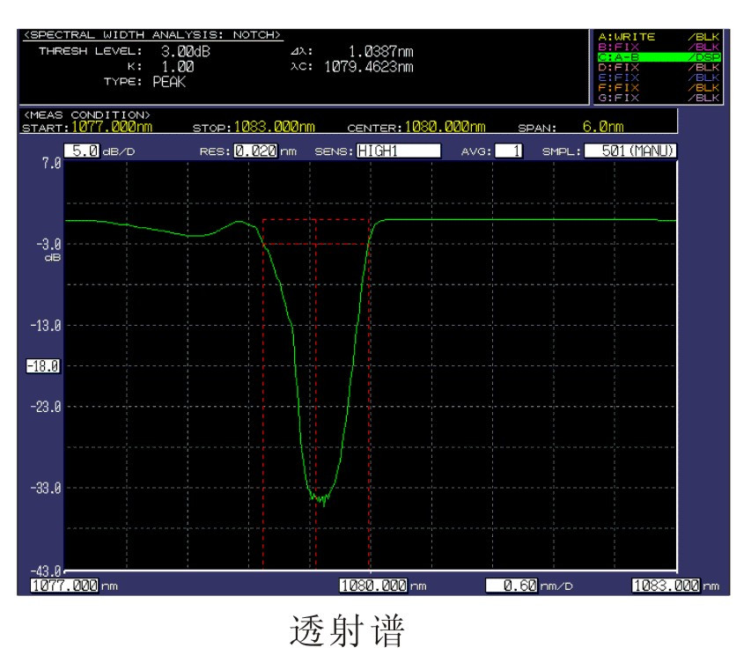Screen dimensions: 751x670
Task: Select trace E:FIX row
Action: (659, 77)
